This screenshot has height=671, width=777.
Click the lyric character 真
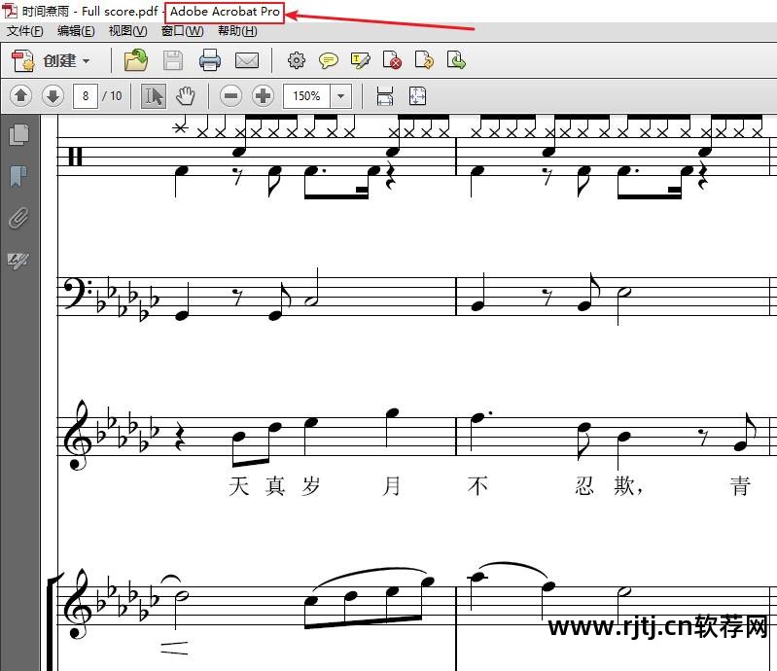point(275,485)
